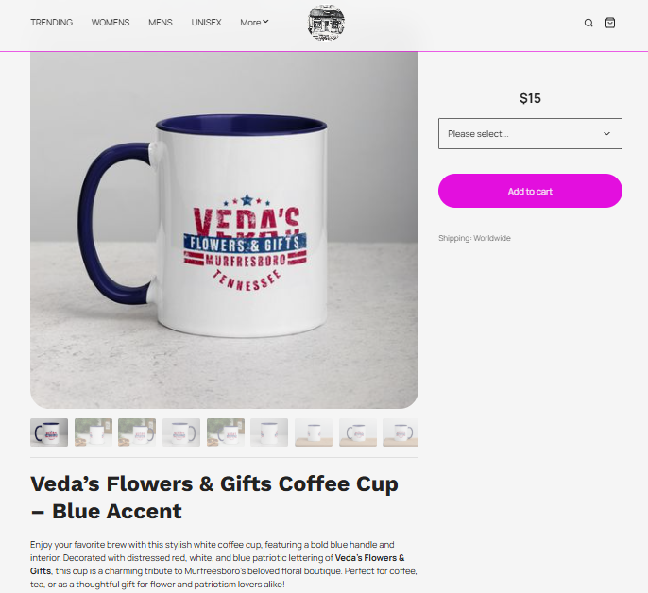Click the dropdown arrow in variant selector
648x593 pixels.
coord(606,134)
